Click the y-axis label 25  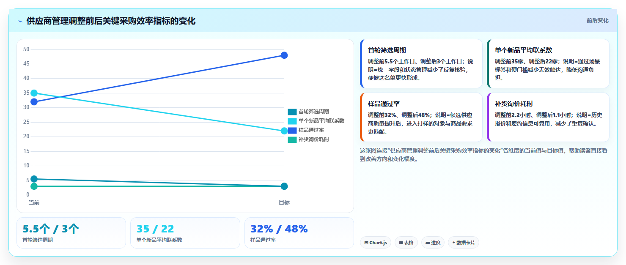point(26,122)
